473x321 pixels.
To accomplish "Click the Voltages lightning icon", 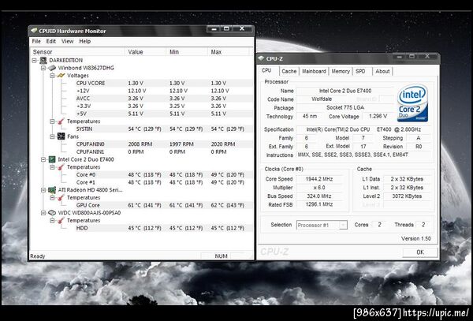I will [61, 76].
